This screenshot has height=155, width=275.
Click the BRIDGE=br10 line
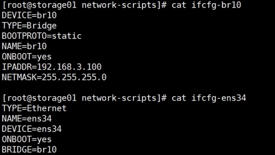[x=29, y=149]
